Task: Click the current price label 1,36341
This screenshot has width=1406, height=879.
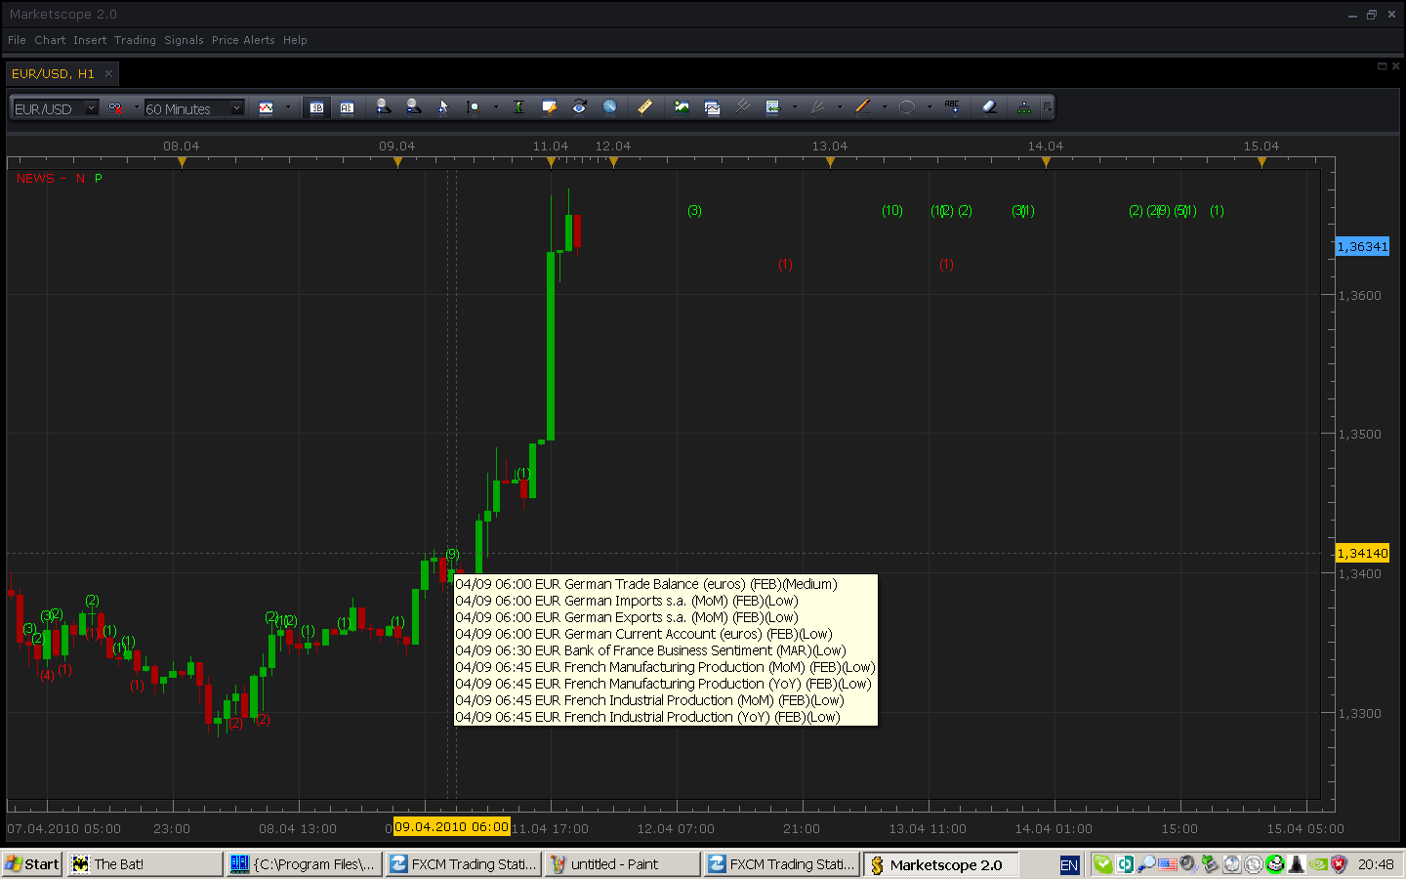Action: [x=1362, y=247]
